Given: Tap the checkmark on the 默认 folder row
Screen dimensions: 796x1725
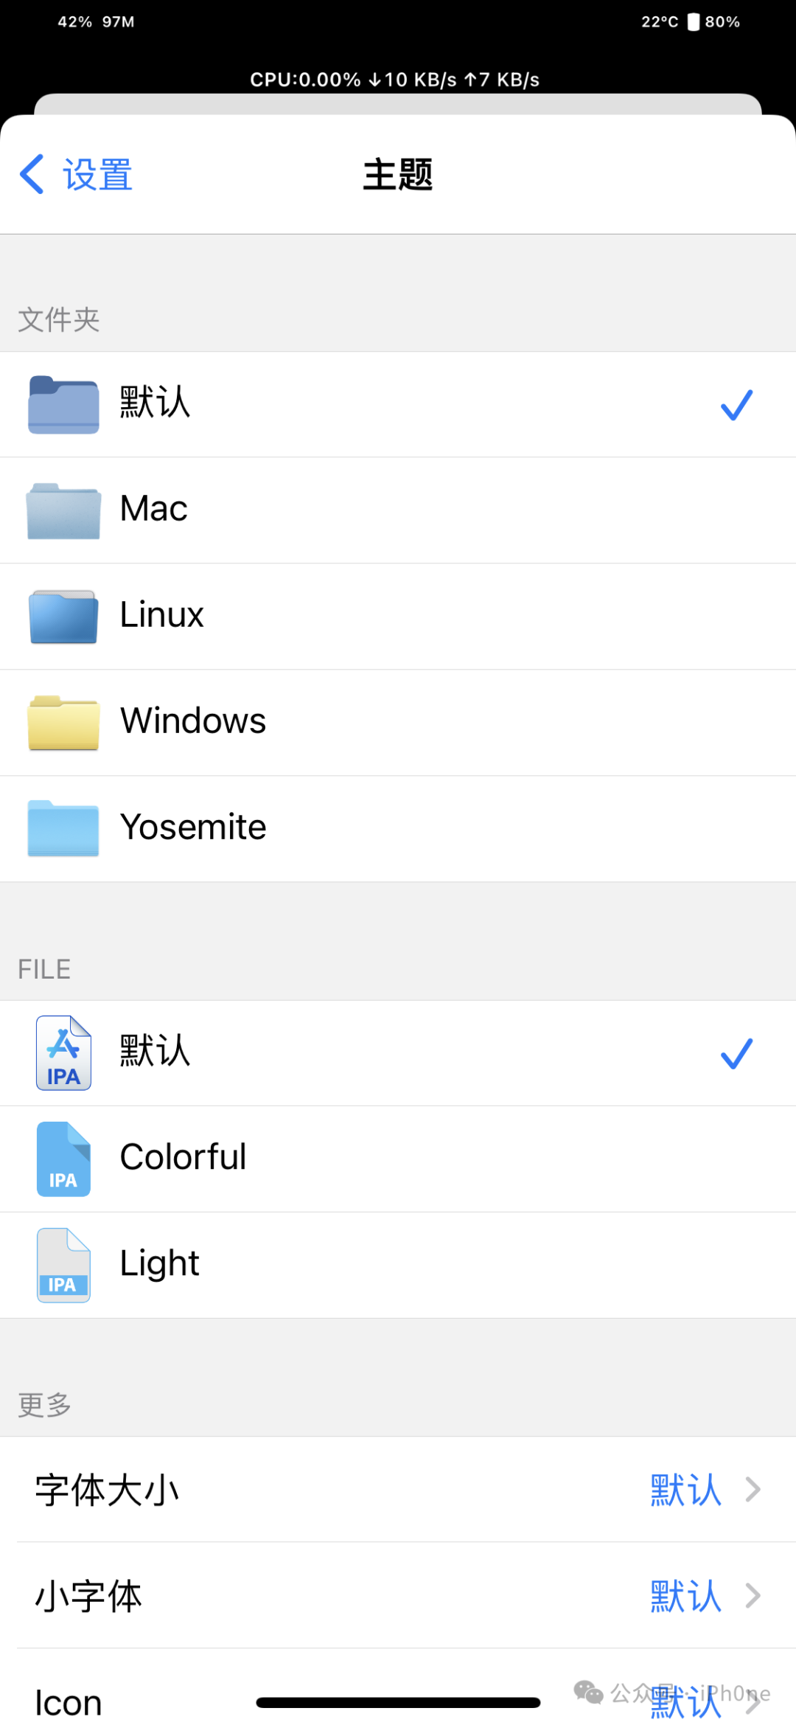Looking at the screenshot, I should click(x=736, y=405).
